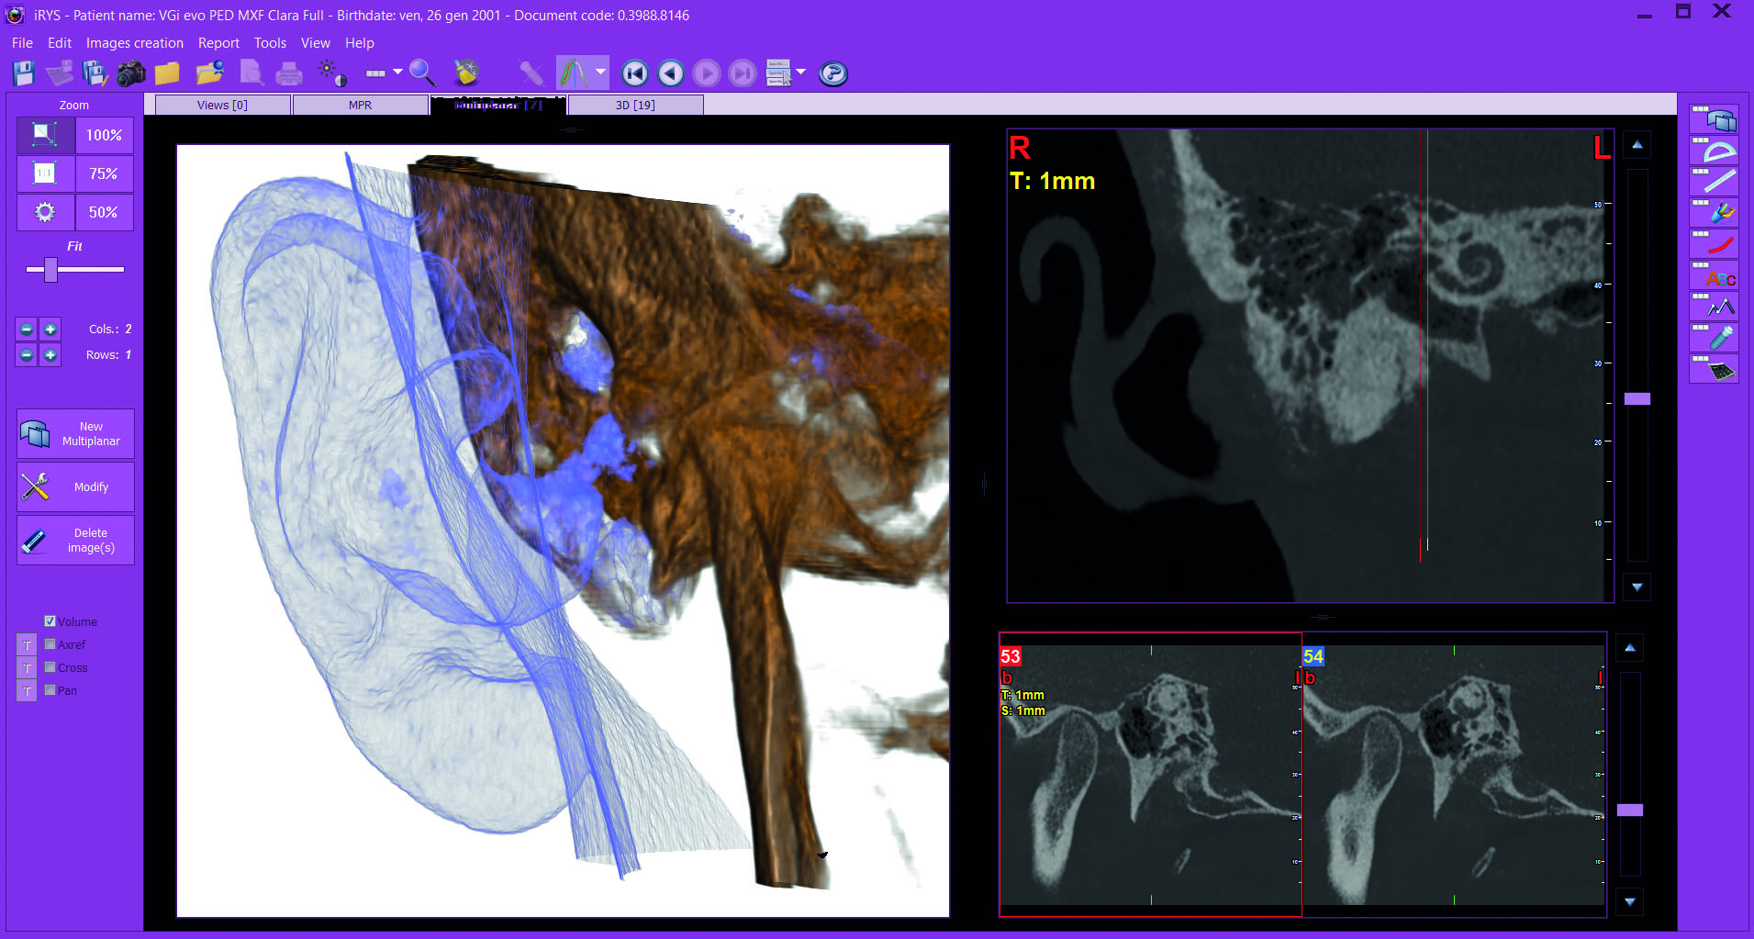Choose the ABC text annotation tool

pos(1714,275)
